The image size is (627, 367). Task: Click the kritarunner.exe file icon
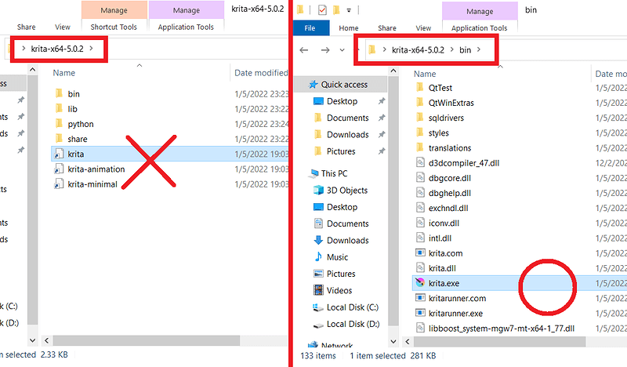coord(420,313)
